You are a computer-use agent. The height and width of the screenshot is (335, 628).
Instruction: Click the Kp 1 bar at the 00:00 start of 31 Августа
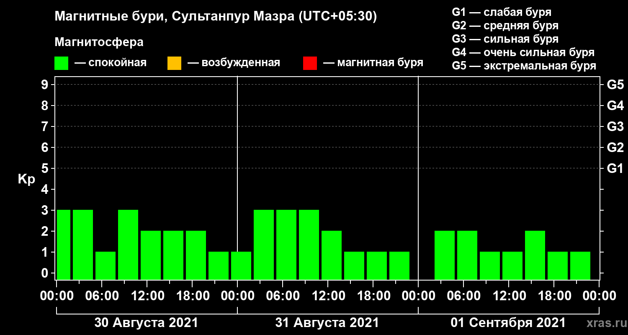click(x=241, y=265)
